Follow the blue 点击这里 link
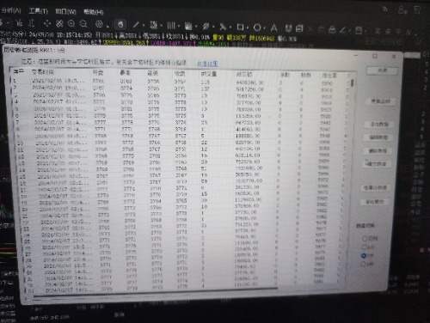Screen dimensions: 430x323 [x=207, y=64]
